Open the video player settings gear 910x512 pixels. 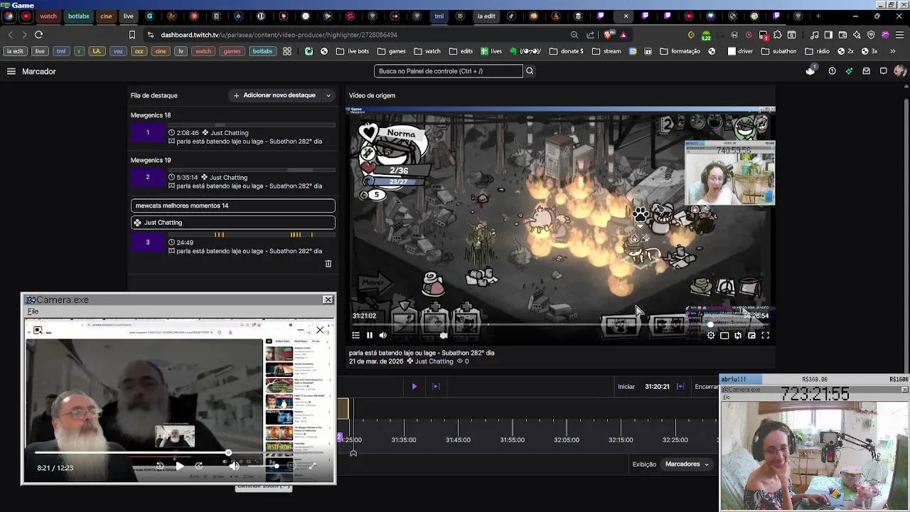(x=711, y=336)
